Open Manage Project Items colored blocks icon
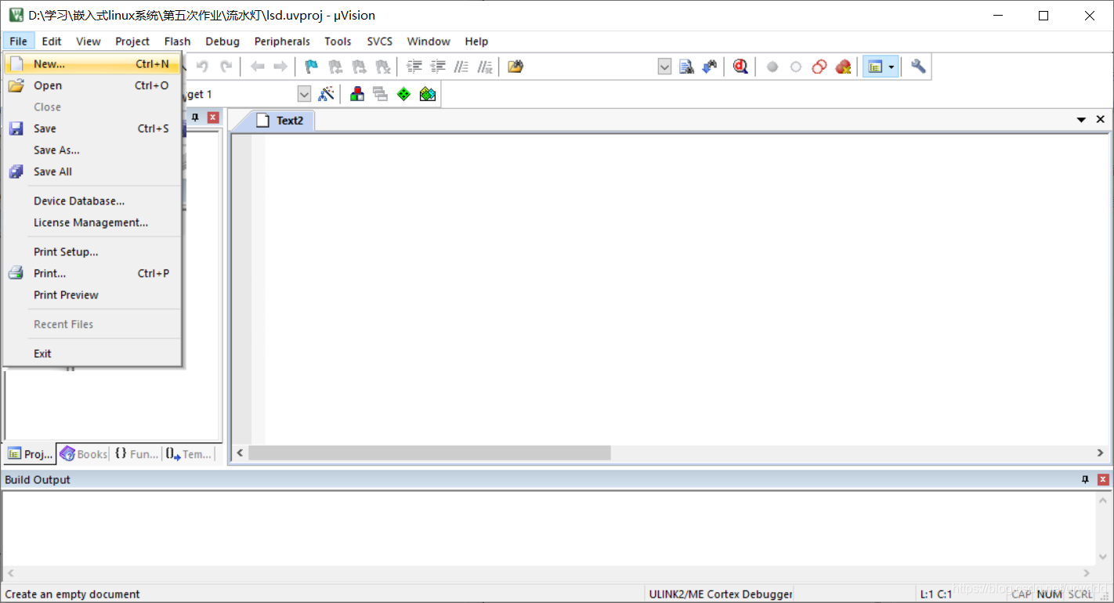1114x603 pixels. (x=357, y=94)
